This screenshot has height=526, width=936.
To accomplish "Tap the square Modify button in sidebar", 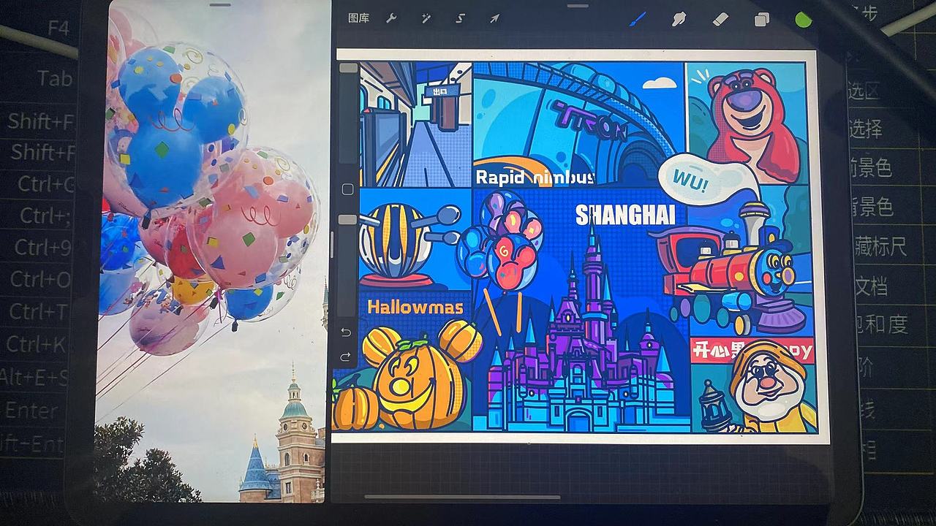I will tap(347, 189).
